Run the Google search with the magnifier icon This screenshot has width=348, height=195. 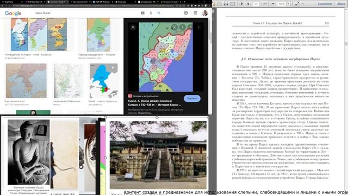point(159,13)
